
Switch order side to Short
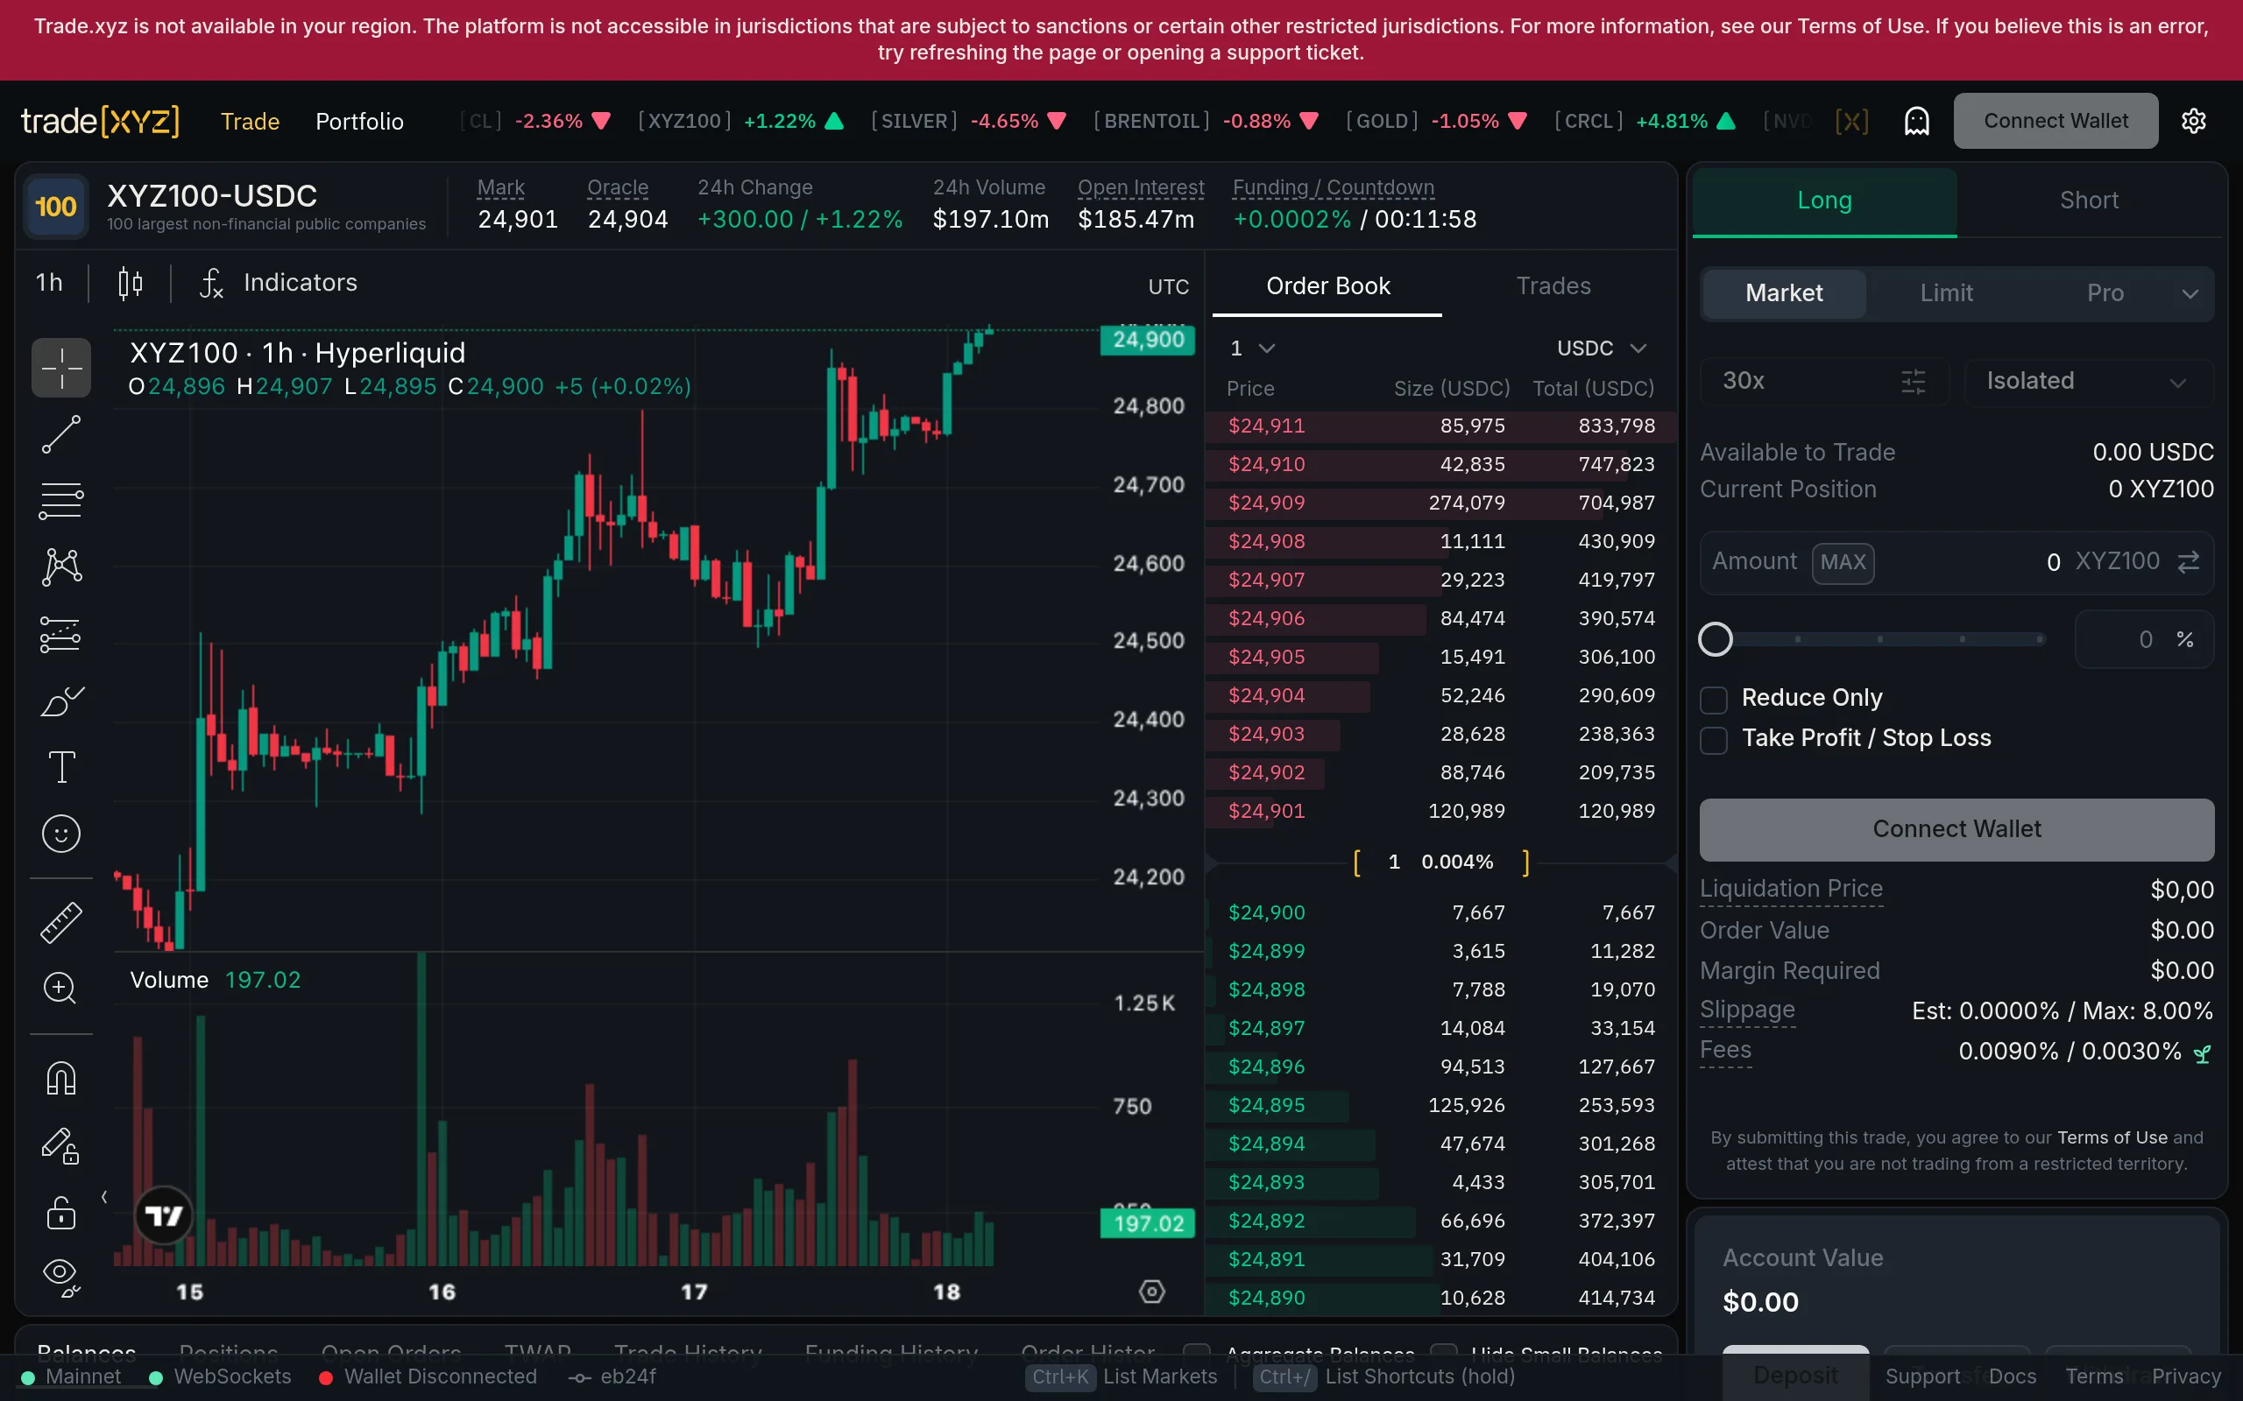tap(2089, 201)
